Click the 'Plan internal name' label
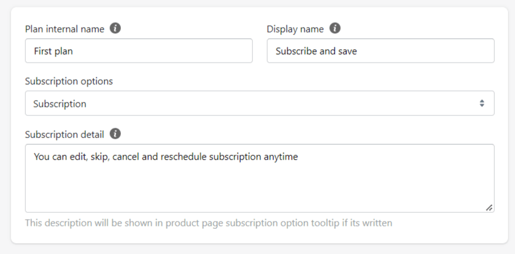 pos(64,29)
